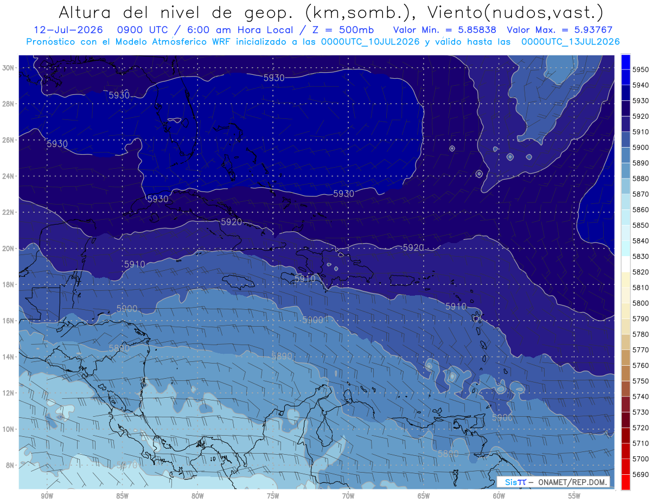Viewport: 651px width, 503px height.
Task: Click the '22N' latitude axis label
Action: [8, 212]
